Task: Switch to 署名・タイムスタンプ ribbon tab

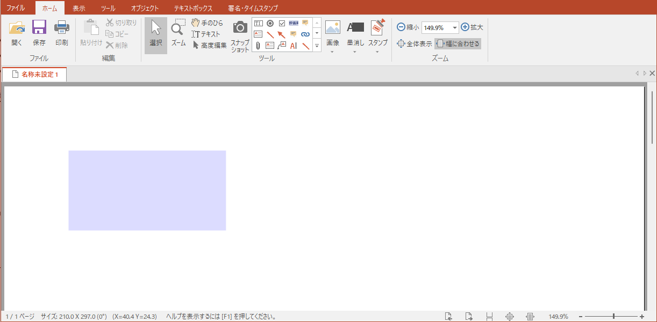Action: click(x=253, y=8)
